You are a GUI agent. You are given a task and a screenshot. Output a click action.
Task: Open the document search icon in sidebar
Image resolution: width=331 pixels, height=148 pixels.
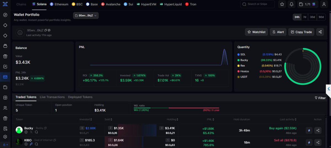point(5,129)
